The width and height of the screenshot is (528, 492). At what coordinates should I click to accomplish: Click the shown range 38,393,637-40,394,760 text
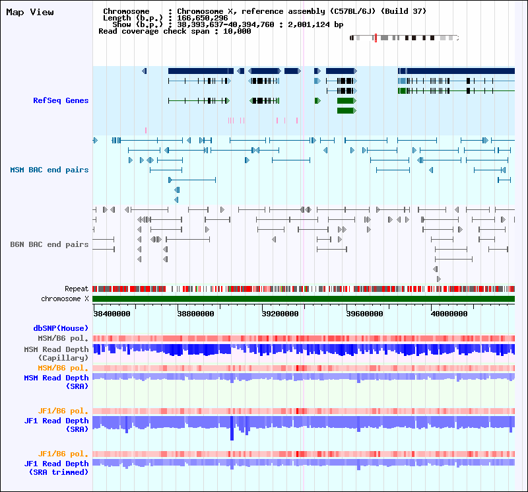(x=226, y=24)
